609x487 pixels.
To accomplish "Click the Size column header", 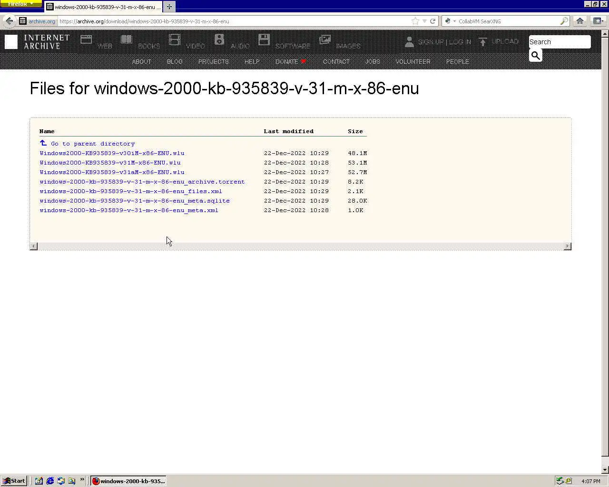I will point(355,131).
